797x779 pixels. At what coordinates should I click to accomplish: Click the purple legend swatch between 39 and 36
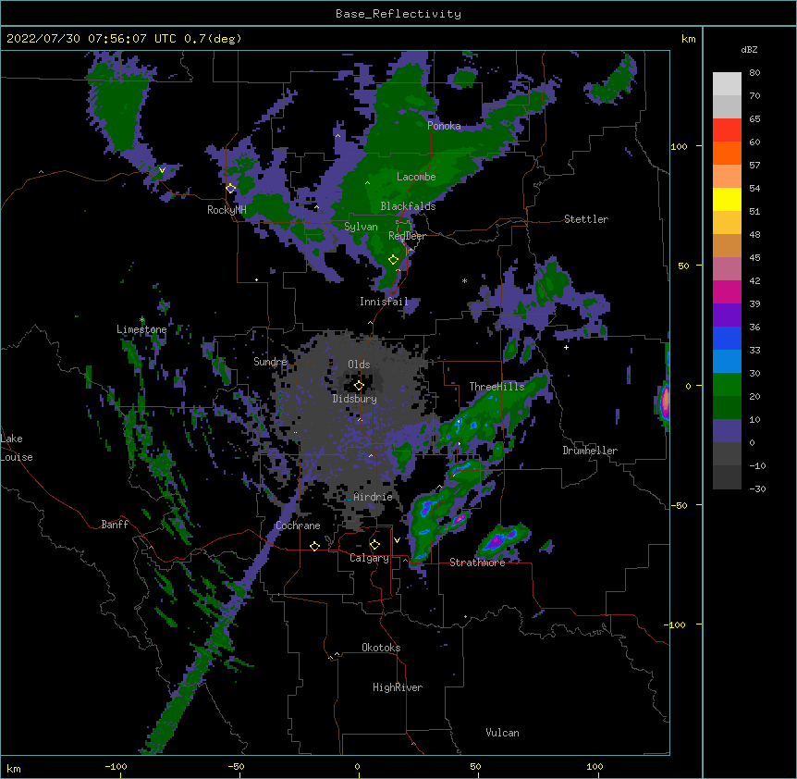point(727,315)
